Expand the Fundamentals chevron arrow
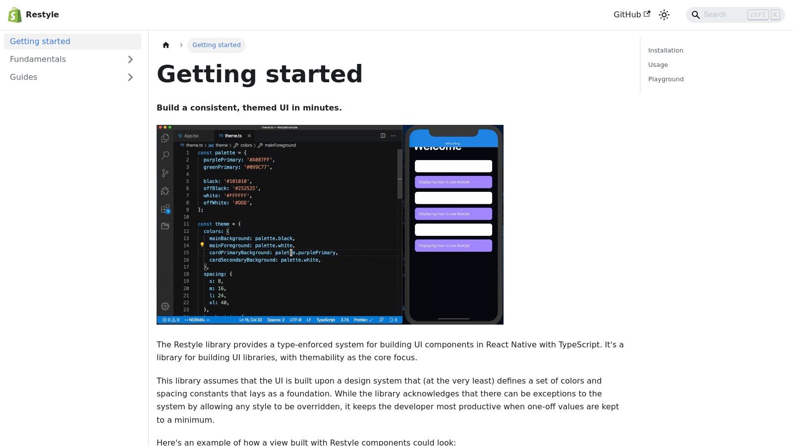 click(x=130, y=59)
